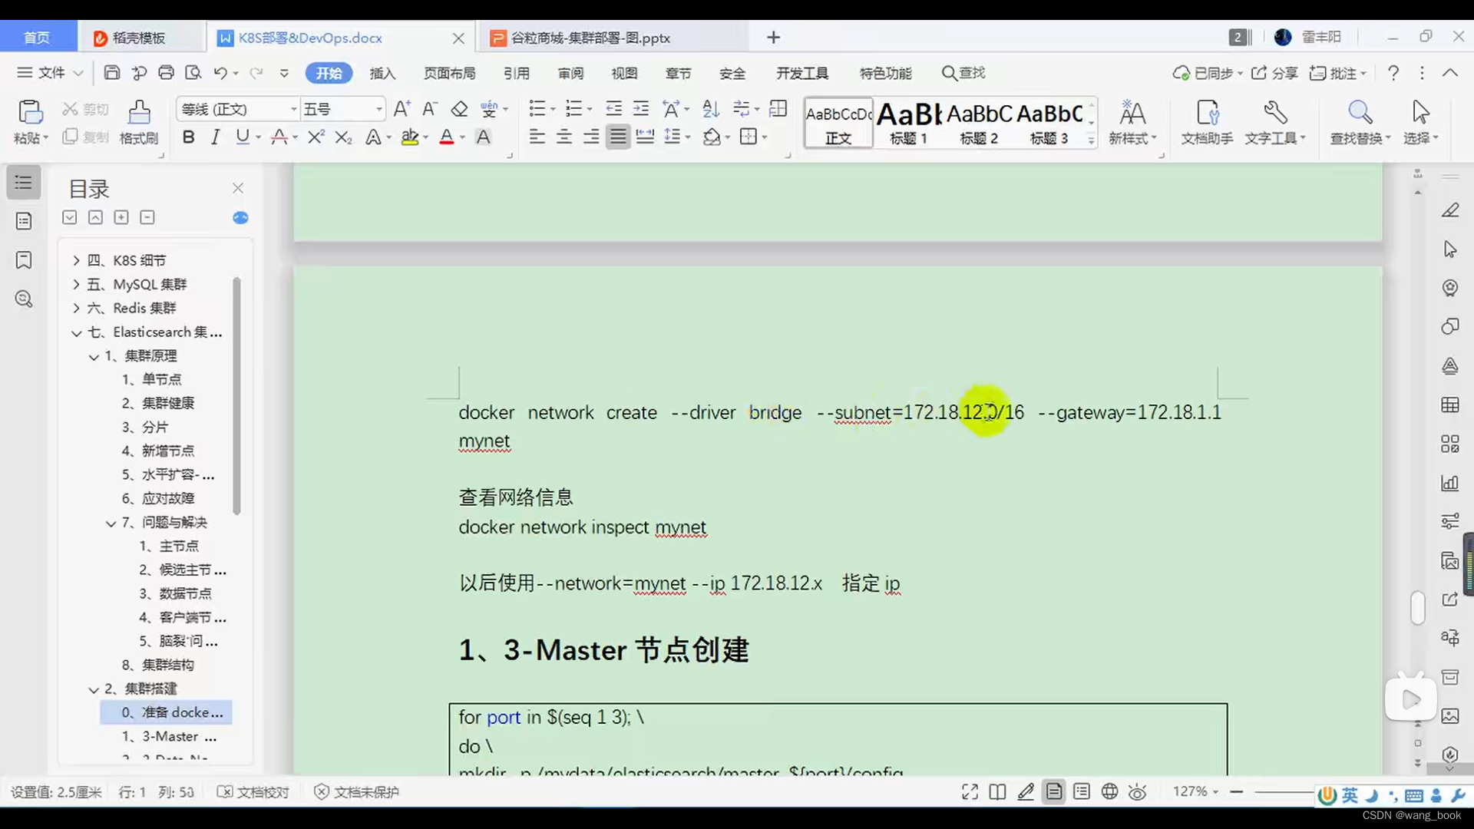
Task: Toggle italic formatting
Action: pos(215,137)
